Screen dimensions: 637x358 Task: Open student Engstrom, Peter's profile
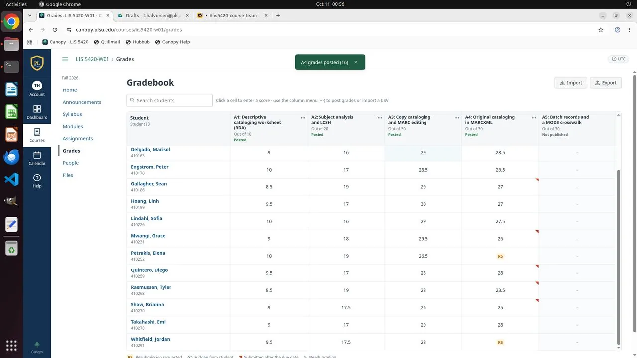(150, 167)
